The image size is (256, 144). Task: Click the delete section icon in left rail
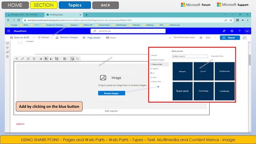[x=7, y=57]
